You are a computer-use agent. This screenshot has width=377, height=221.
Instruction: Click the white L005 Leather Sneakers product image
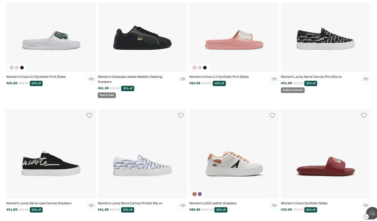(x=234, y=163)
